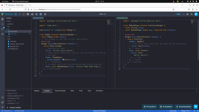The image size is (199, 112).
Task: Click the sidebar stacked-pages icon above debug
Action: pos(2,102)
